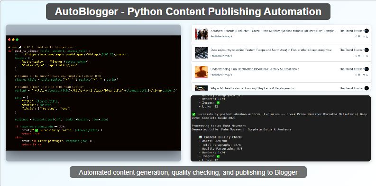This screenshot has width=376, height=186.
Task: Click Understanding Final Destination Bloodlines post title
Action: [255, 69]
